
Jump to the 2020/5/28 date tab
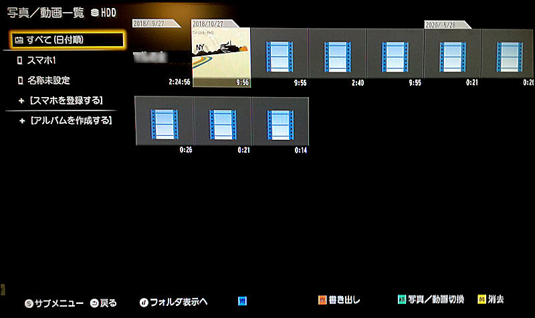coord(443,24)
